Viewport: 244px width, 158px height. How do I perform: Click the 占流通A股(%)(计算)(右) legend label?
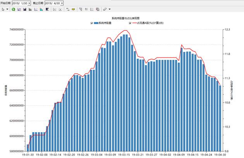tap(150, 23)
